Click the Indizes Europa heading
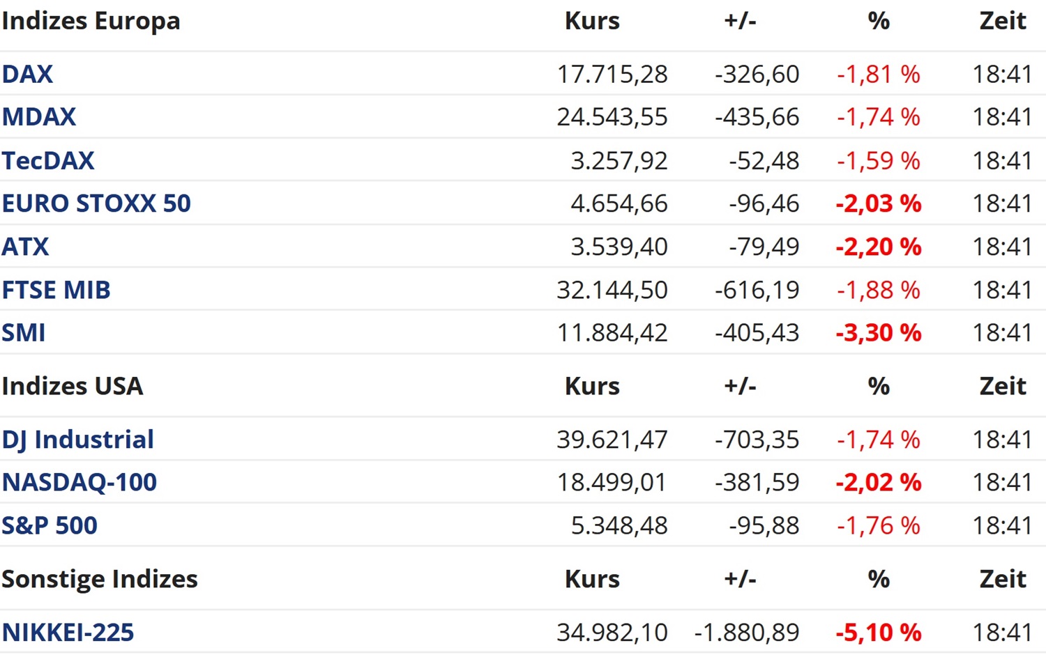This screenshot has width=1046, height=657. click(91, 21)
